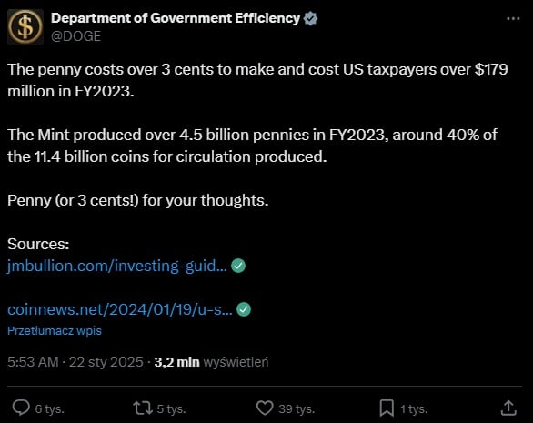Share the post via upload arrow icon
The width and height of the screenshot is (533, 423).
(508, 408)
